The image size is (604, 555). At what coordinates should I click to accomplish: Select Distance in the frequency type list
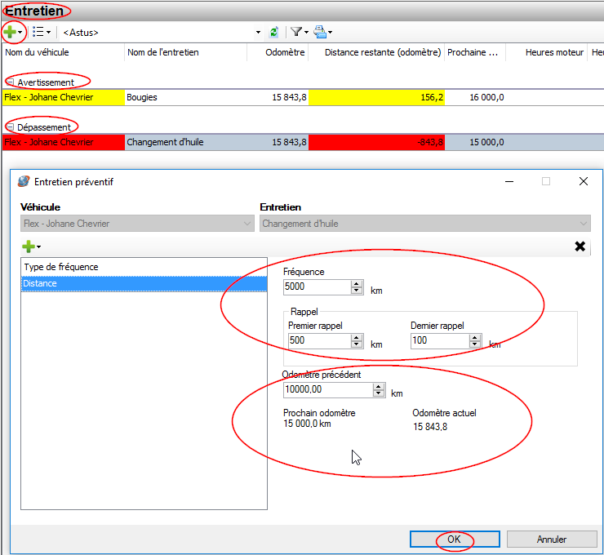[x=144, y=283]
